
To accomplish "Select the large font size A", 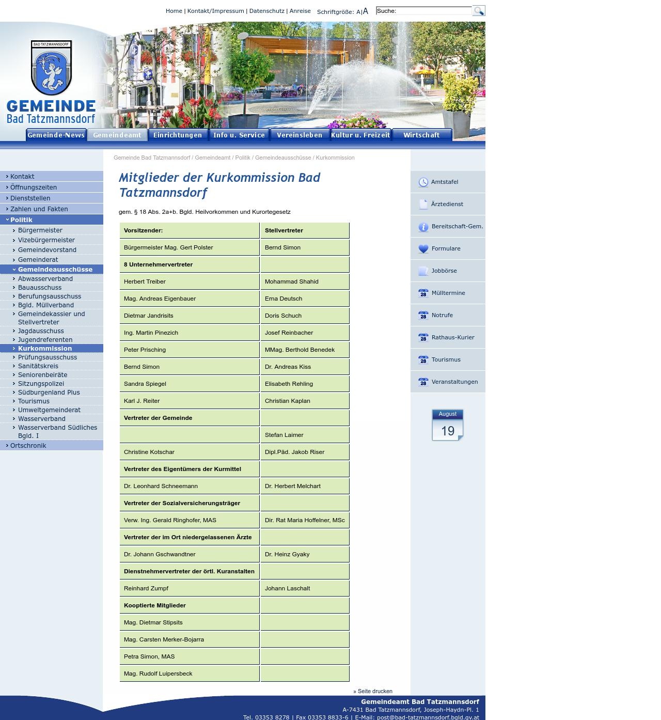I will pyautogui.click(x=366, y=11).
